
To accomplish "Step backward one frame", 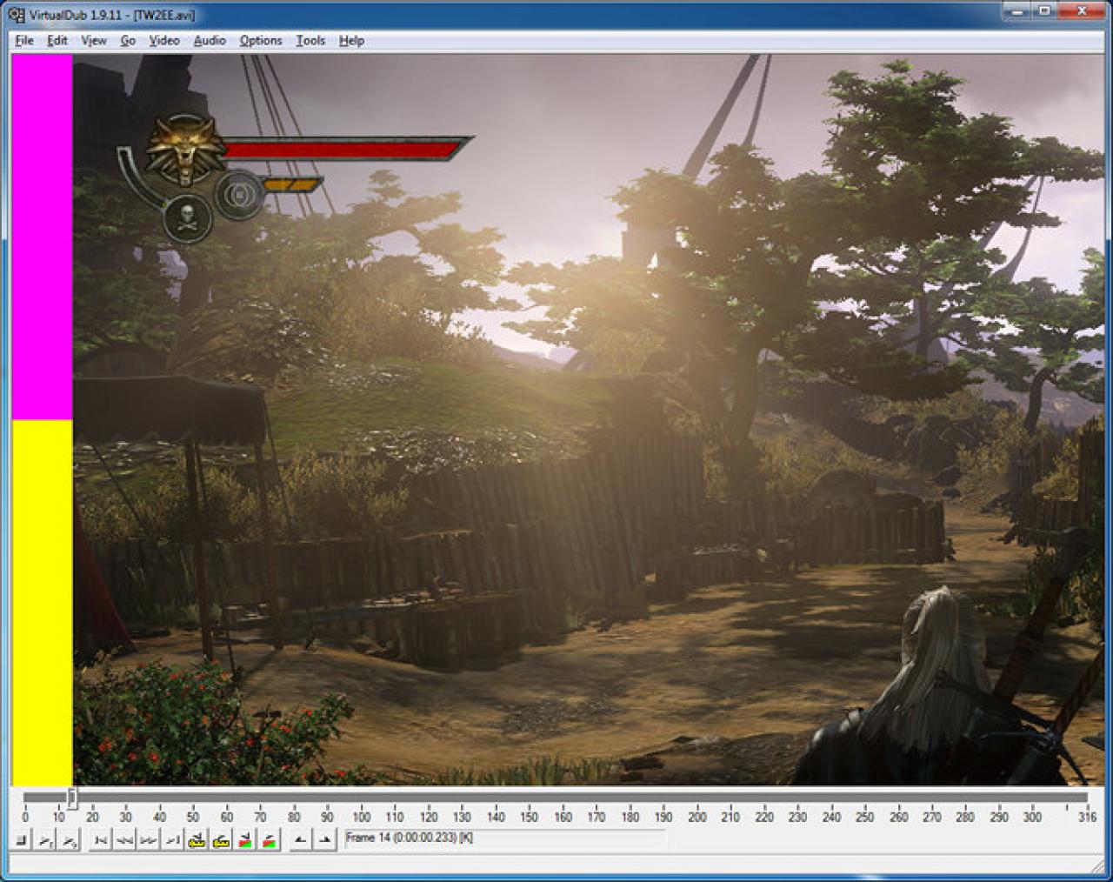I will pyautogui.click(x=125, y=840).
